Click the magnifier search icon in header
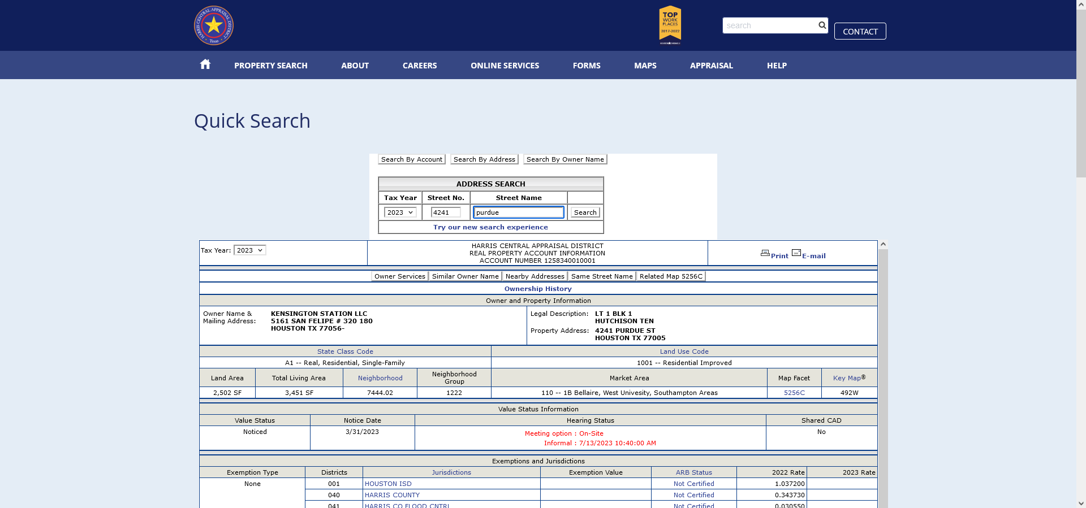 click(x=822, y=25)
